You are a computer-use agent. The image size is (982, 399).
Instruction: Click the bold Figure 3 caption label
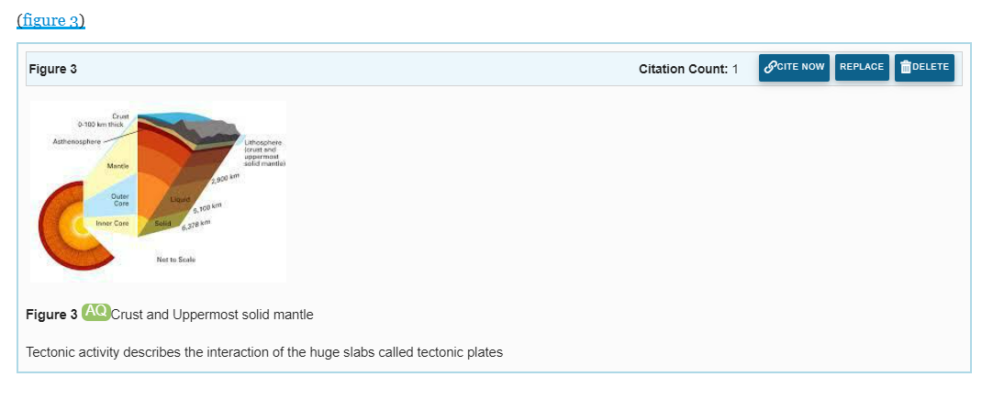pos(52,315)
